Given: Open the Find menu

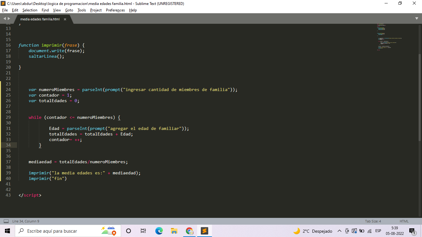Looking at the screenshot, I should (45, 10).
